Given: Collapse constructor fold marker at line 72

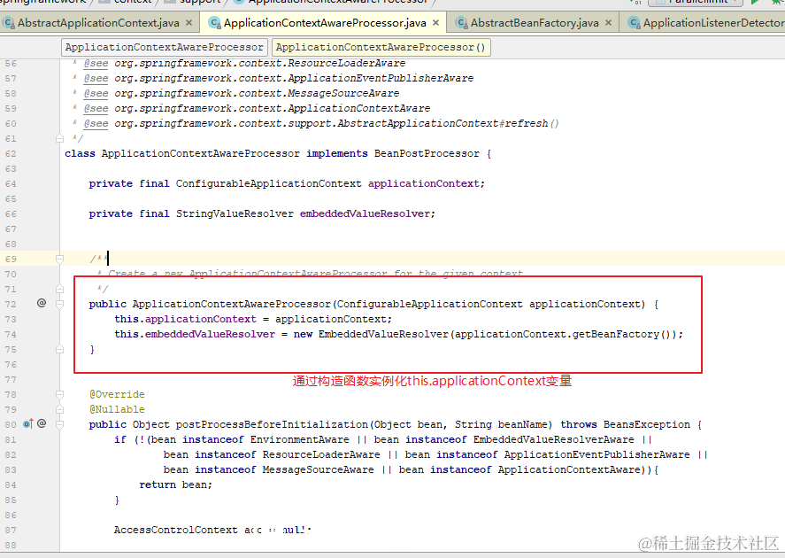Looking at the screenshot, I should pyautogui.click(x=59, y=304).
